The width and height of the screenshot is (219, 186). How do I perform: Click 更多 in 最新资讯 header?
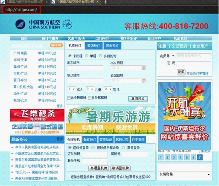coord(60,139)
